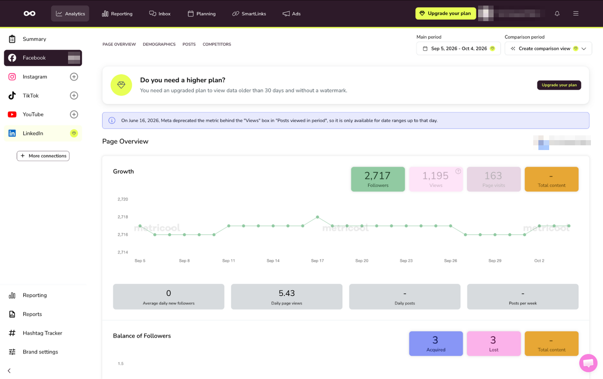Open Reports in the sidebar
Image resolution: width=603 pixels, height=379 pixels.
click(x=32, y=314)
